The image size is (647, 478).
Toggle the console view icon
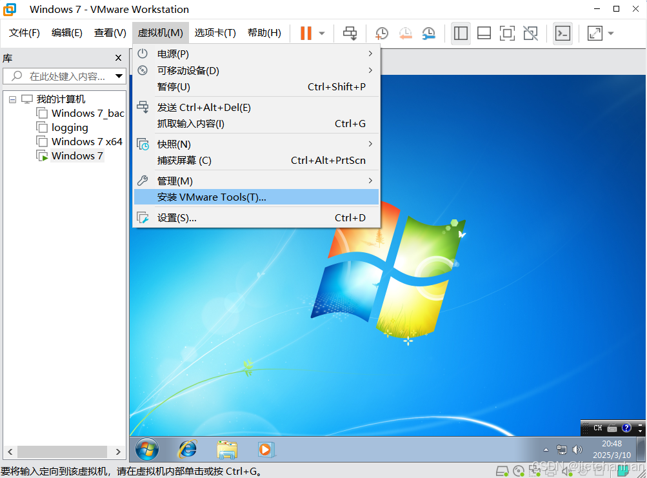[x=562, y=33]
